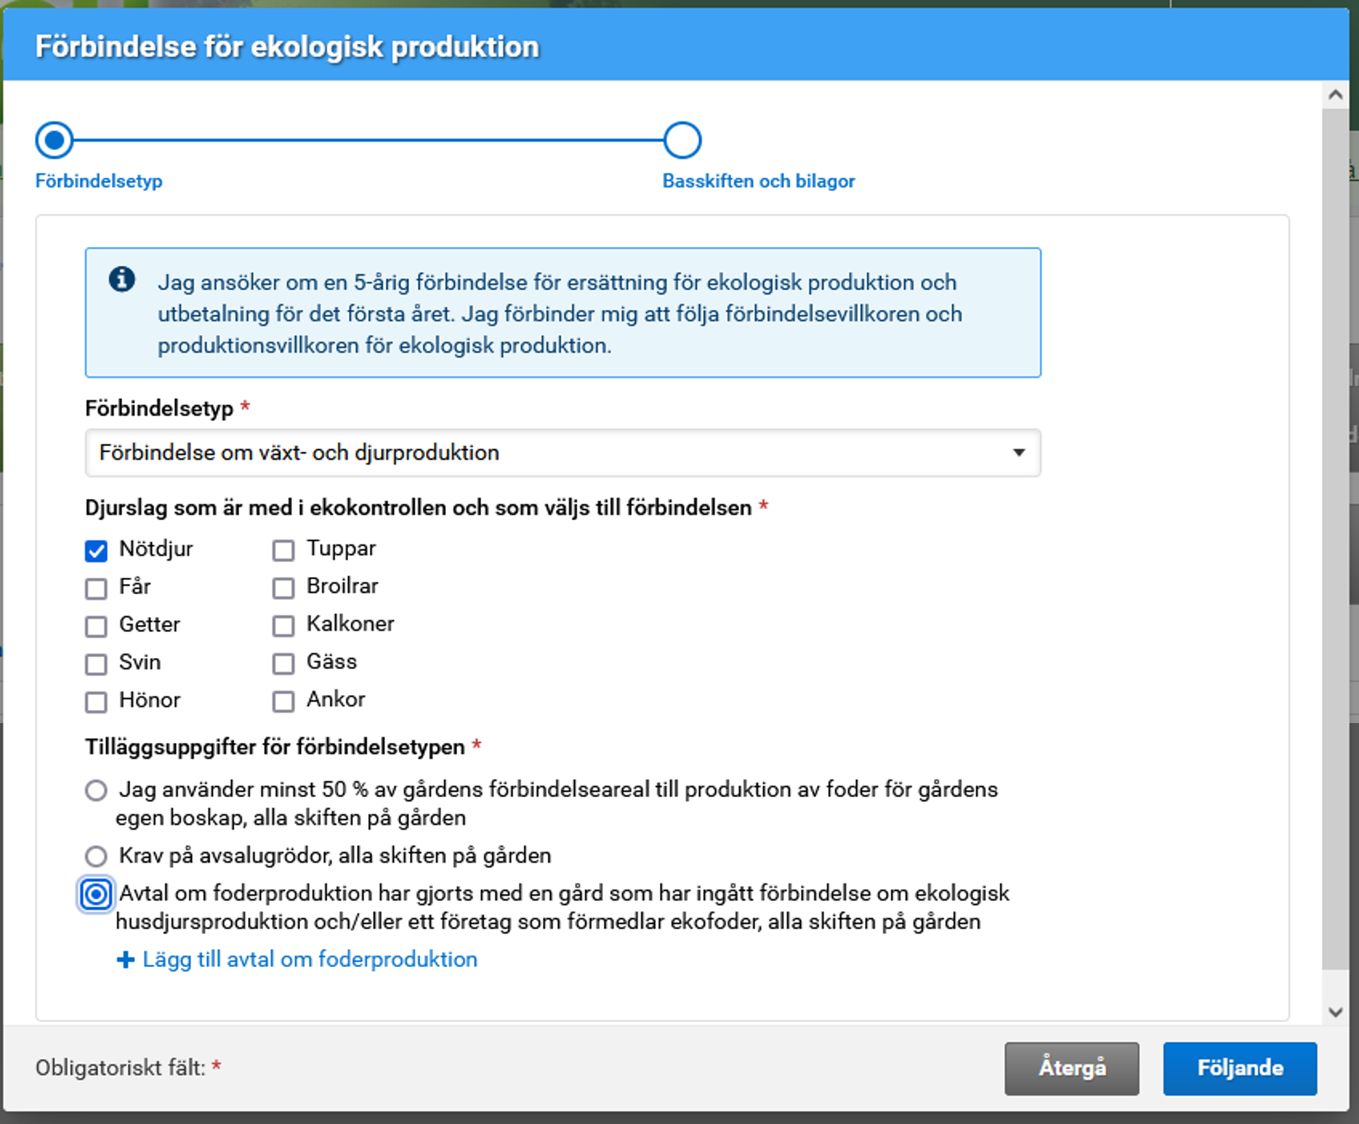
Task: Click the Återgå button
Action: (1071, 1067)
